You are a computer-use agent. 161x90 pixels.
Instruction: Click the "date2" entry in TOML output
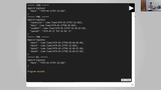pyautogui.click(x=54, y=45)
